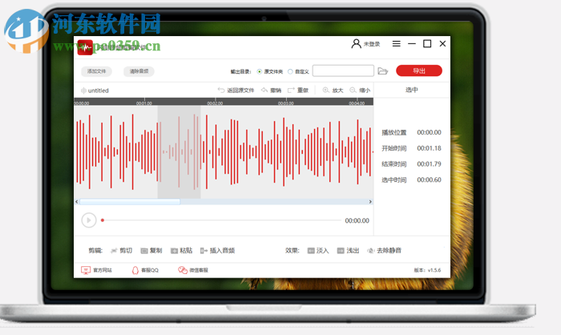Click the waveform horizontal scrollbar thumb
This screenshot has height=335, width=561.
click(130, 202)
